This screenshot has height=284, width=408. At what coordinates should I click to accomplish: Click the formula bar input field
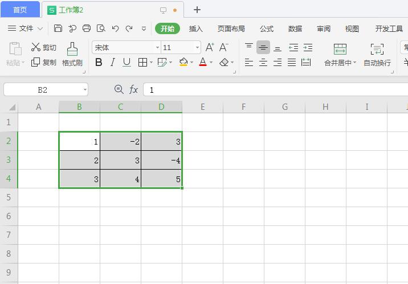pyautogui.click(x=276, y=90)
